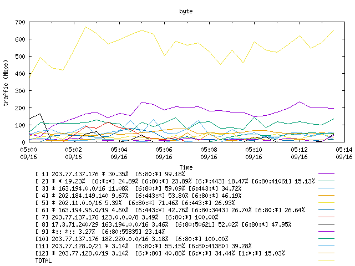The image size is (355, 266).
Task: Click the "[1:*:*] 15.03%" detail in entry [12]
Action: pos(261,253)
